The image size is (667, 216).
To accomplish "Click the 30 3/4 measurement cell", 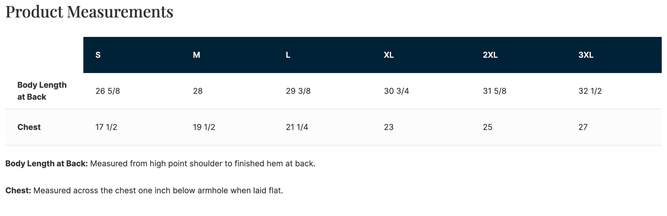I will click(x=397, y=91).
